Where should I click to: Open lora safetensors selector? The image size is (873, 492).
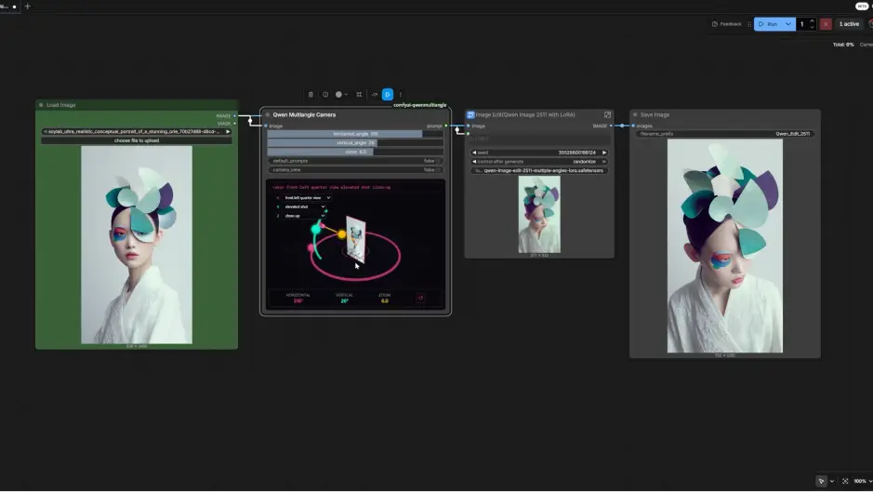(x=539, y=170)
